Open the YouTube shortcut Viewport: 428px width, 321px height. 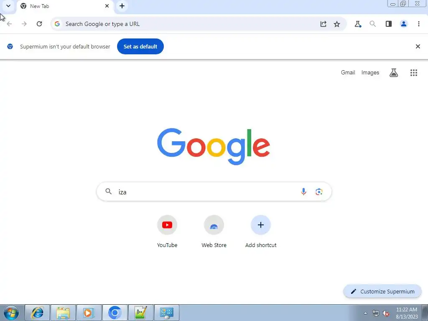(x=167, y=232)
